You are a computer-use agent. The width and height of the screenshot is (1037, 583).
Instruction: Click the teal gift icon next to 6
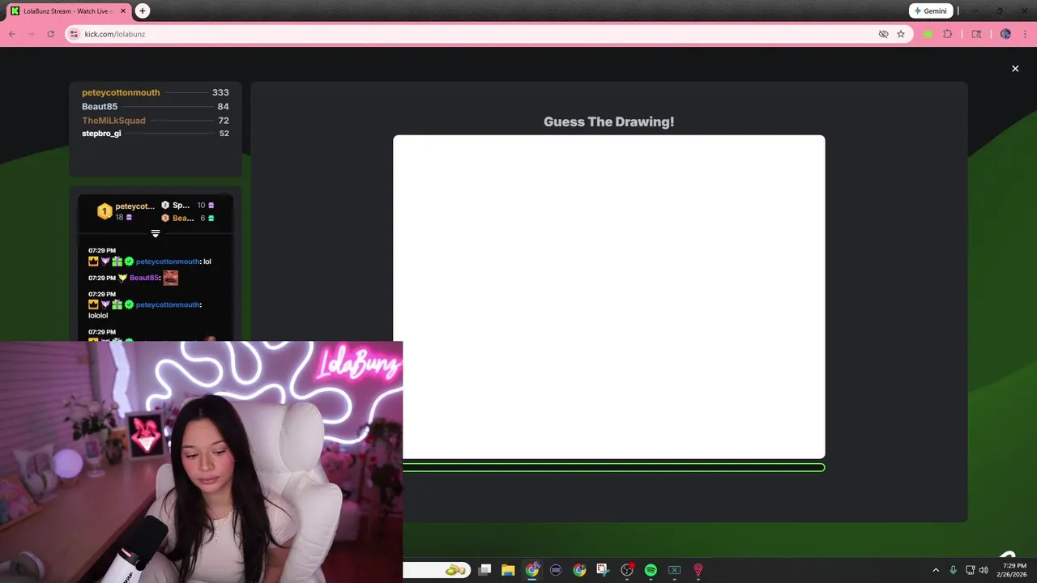point(211,218)
